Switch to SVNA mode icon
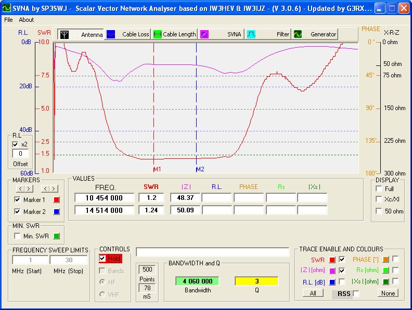This screenshot has height=310, width=412. point(204,34)
